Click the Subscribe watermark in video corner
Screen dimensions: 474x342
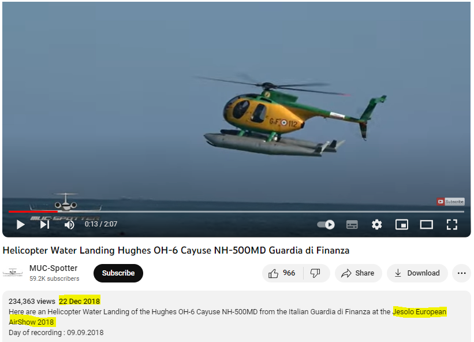tap(450, 202)
